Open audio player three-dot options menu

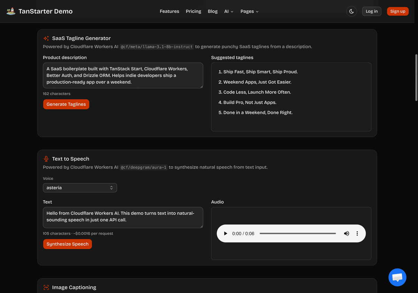(357, 233)
